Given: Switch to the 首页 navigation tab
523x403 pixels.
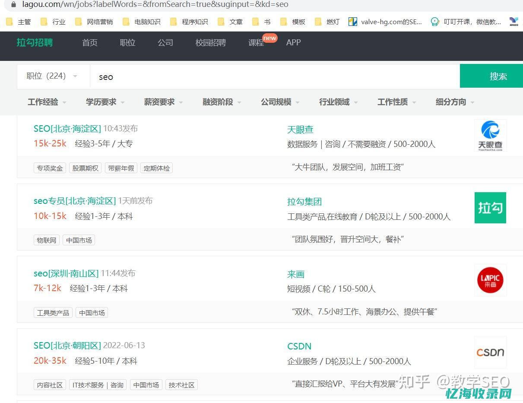Looking at the screenshot, I should tap(89, 43).
